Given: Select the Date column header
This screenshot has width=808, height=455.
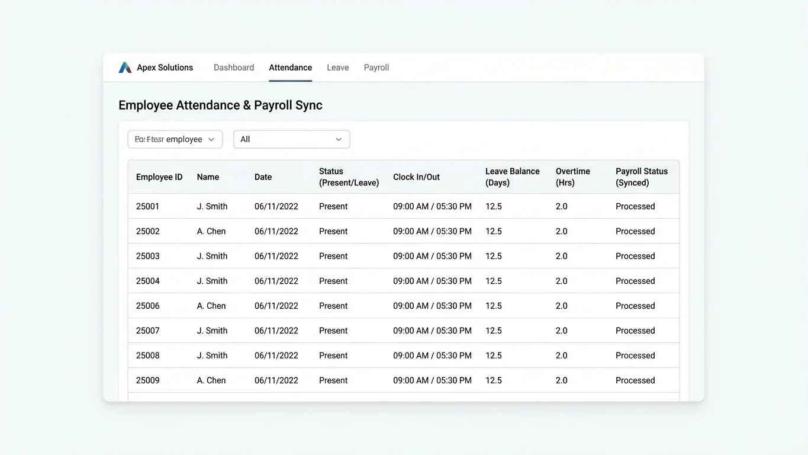Looking at the screenshot, I should pyautogui.click(x=263, y=177).
